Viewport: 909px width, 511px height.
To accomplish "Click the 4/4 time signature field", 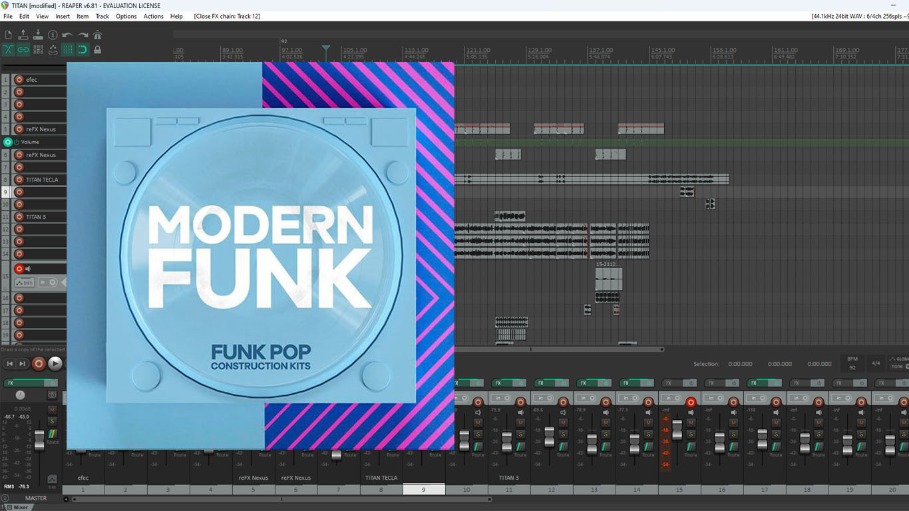I will click(x=876, y=363).
